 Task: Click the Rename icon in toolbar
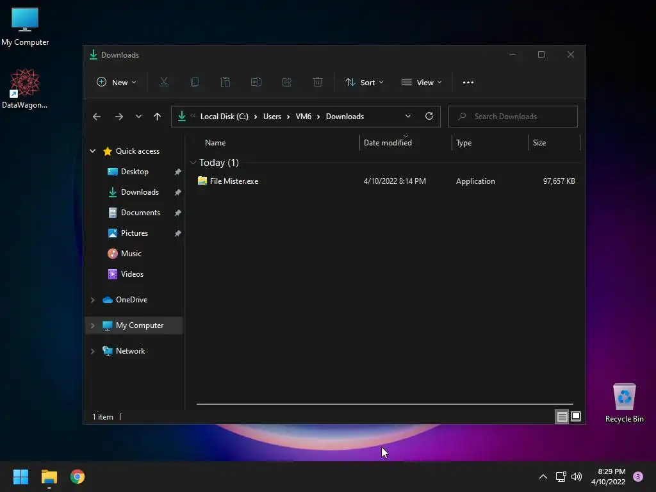[256, 83]
